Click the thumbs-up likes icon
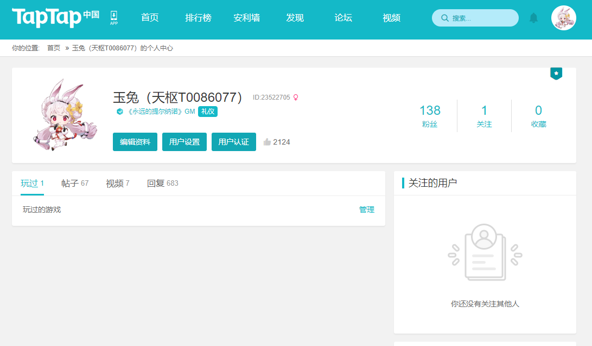 pos(267,142)
